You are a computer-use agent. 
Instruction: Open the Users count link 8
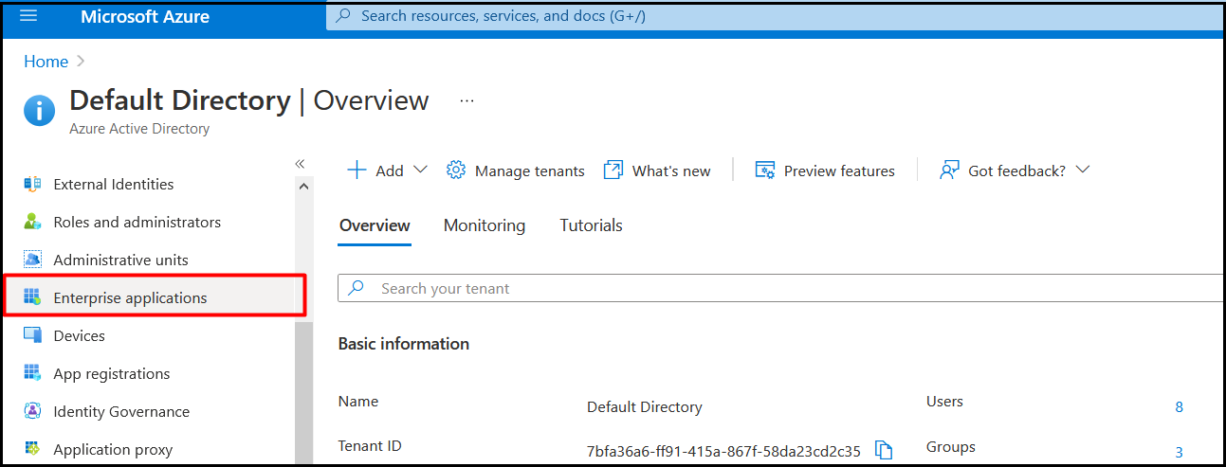pyautogui.click(x=1179, y=407)
